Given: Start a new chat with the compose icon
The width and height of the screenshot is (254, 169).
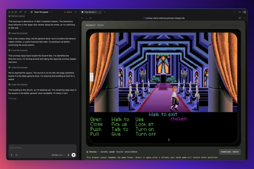Looking at the screenshot, I should pos(25,12).
